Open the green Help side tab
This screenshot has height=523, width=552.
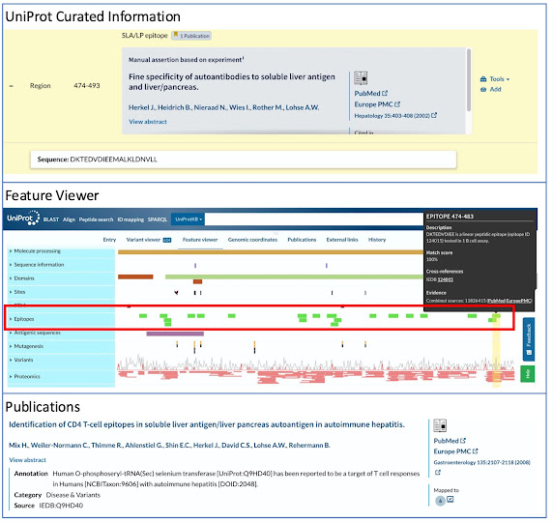[x=528, y=374]
